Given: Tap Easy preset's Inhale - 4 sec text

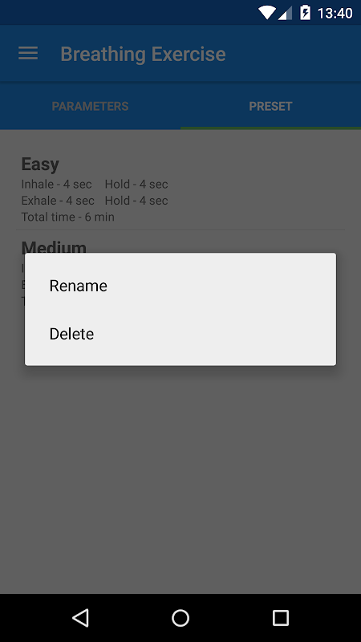Looking at the screenshot, I should click(x=56, y=185).
